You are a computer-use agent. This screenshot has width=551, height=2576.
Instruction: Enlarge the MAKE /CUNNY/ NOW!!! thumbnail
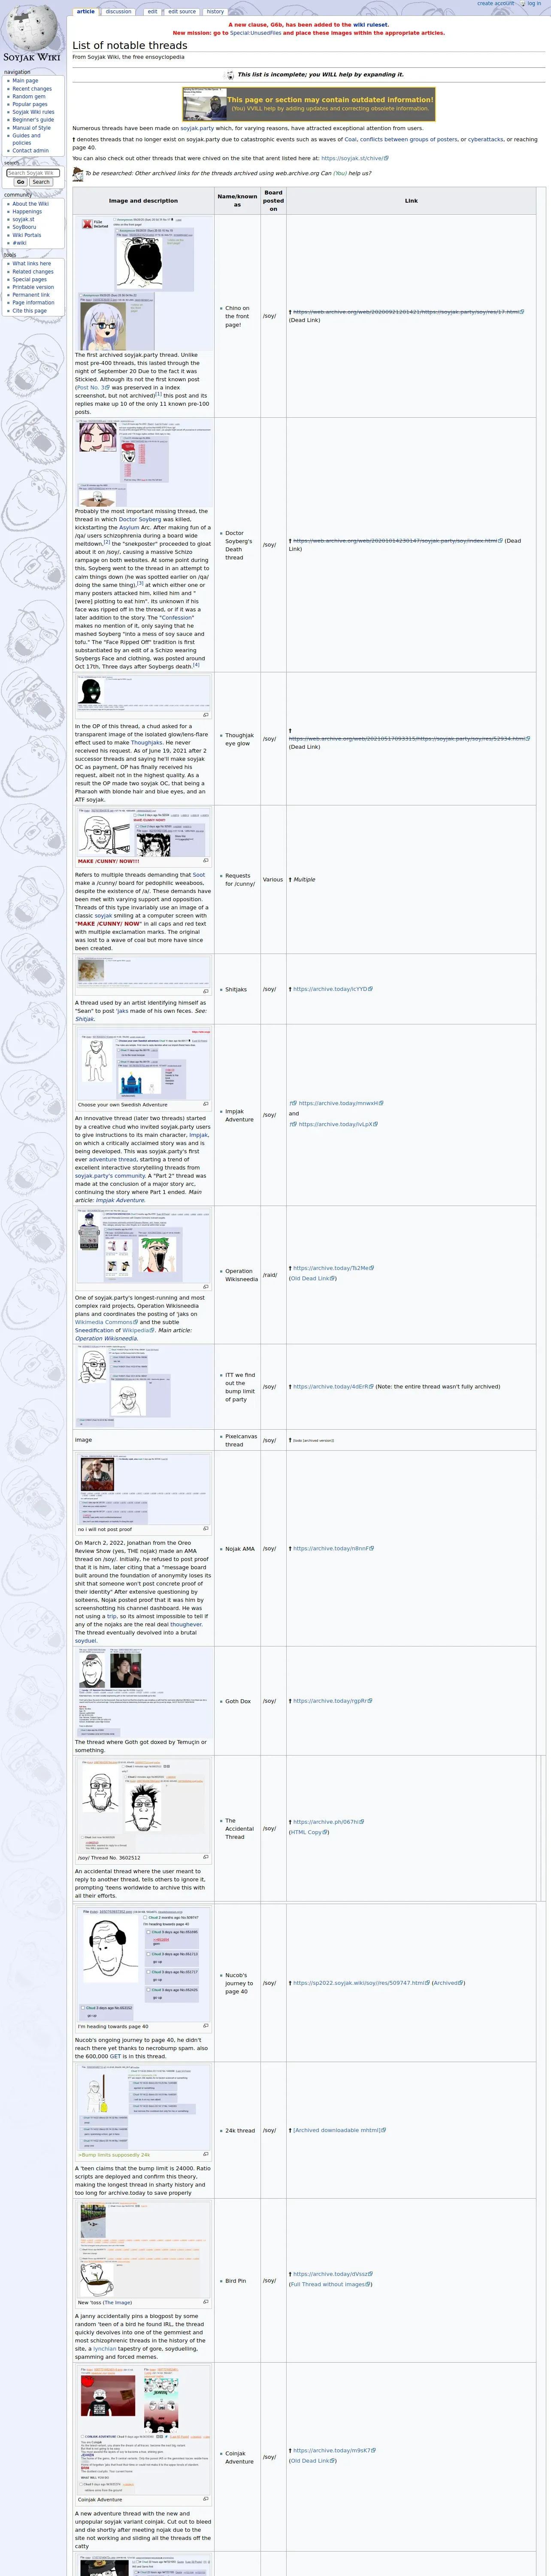pyautogui.click(x=206, y=860)
